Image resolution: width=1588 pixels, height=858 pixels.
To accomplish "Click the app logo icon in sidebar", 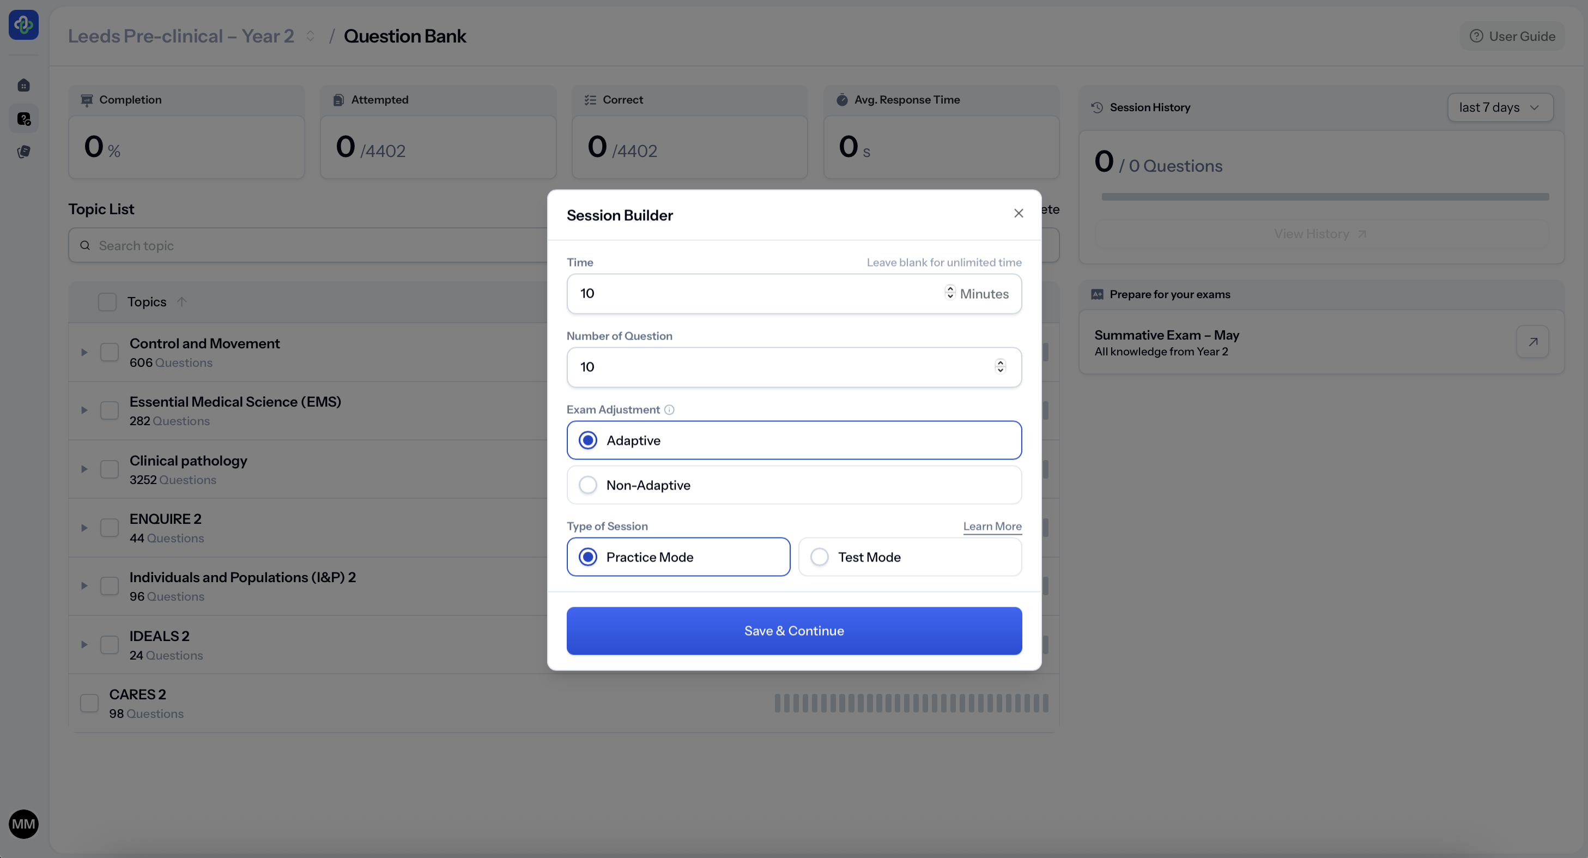I will pyautogui.click(x=23, y=25).
